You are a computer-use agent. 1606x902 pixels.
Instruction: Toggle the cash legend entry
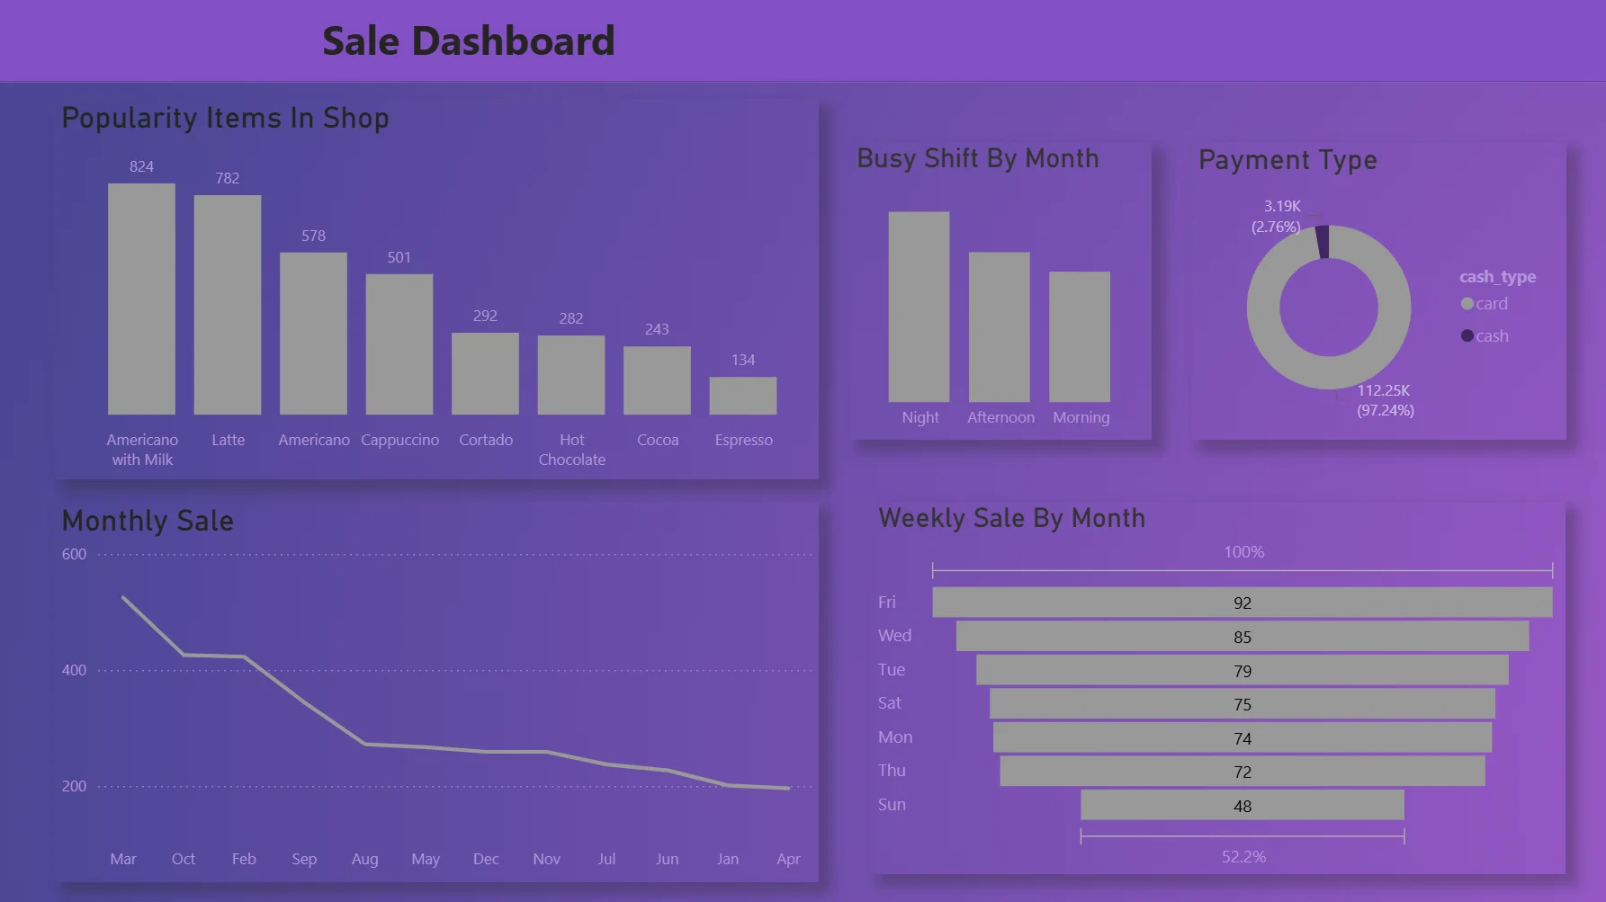1485,335
